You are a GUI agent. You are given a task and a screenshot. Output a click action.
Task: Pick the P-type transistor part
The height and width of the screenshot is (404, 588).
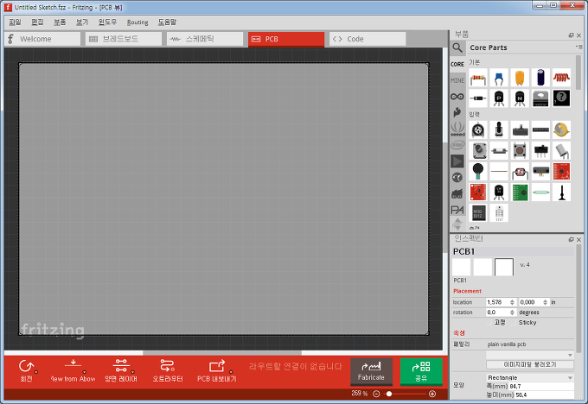pos(499,98)
